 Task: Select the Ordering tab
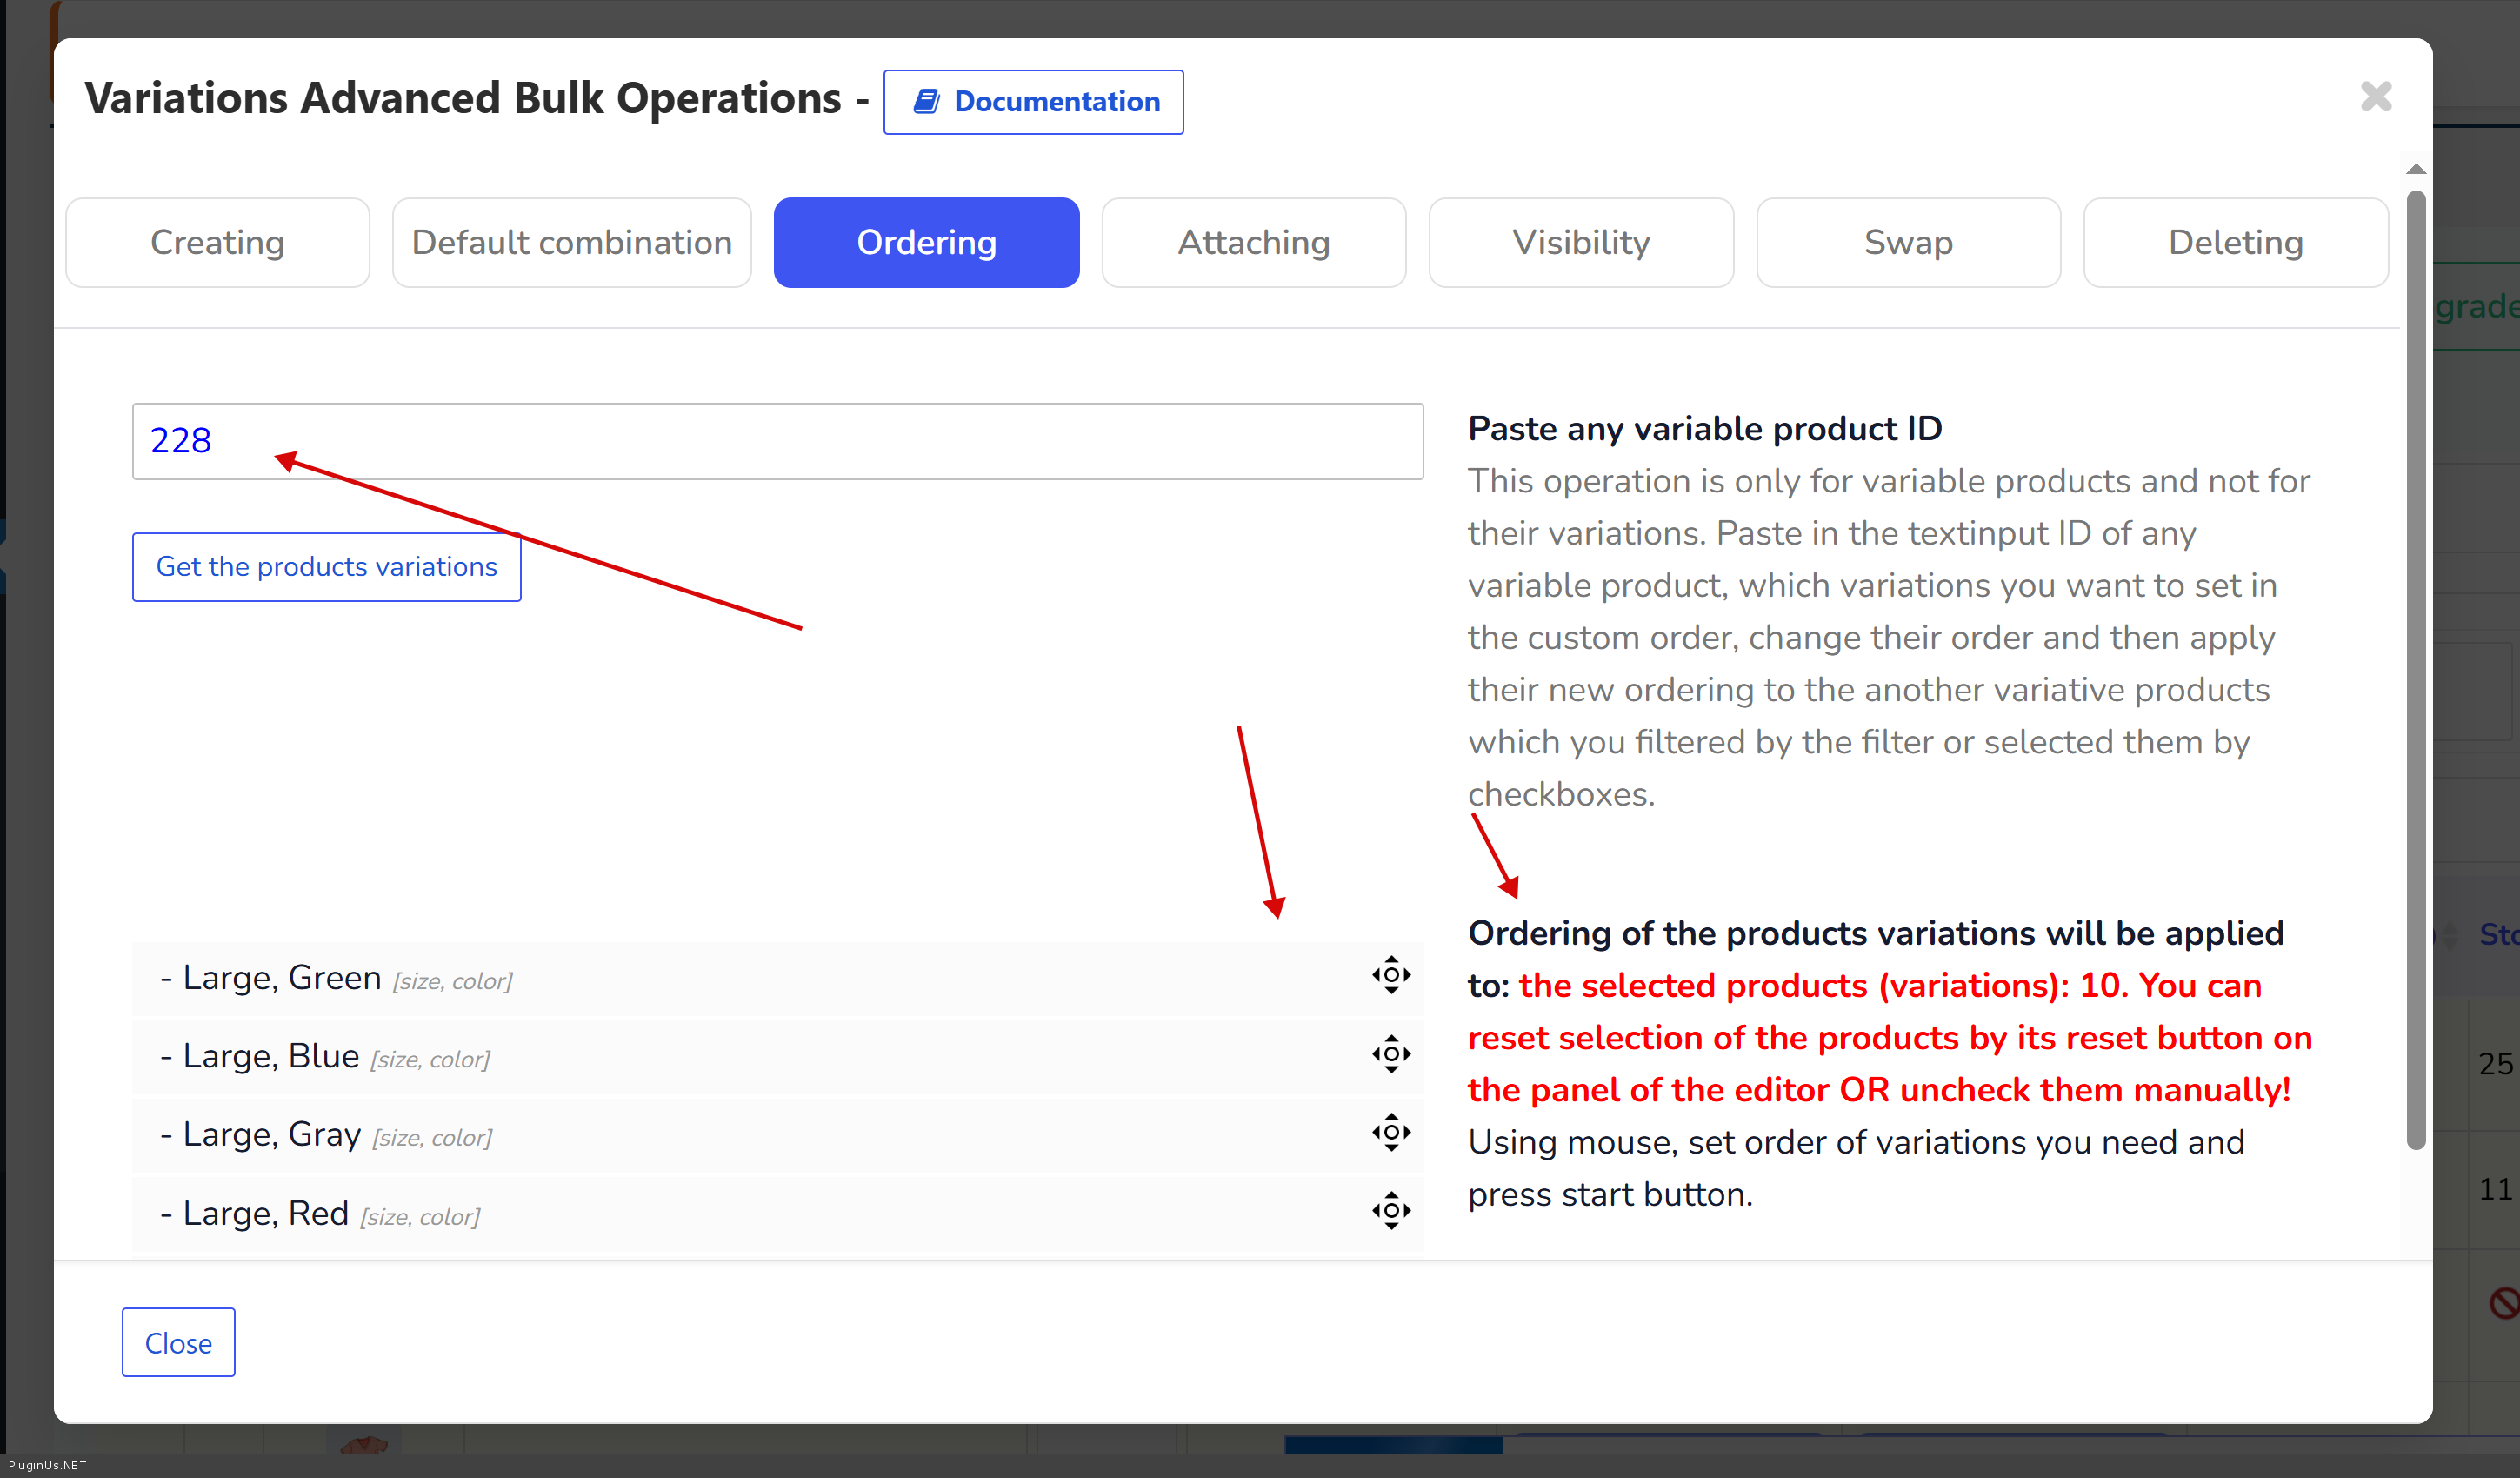[x=926, y=244]
